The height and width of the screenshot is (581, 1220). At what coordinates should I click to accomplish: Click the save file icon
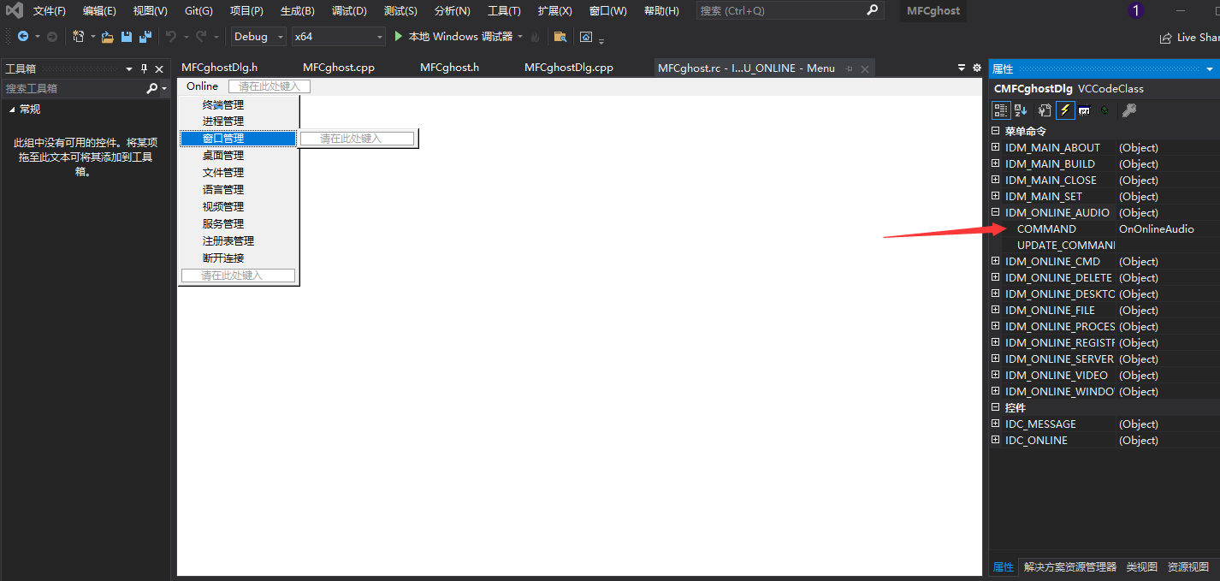127,37
